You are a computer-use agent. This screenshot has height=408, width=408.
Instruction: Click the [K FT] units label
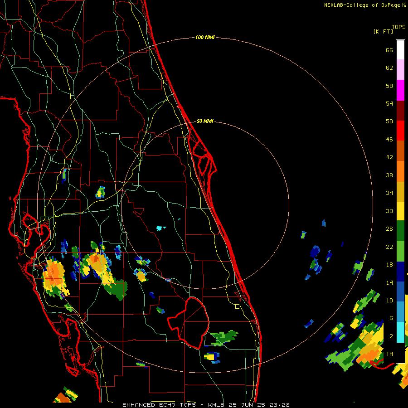tap(383, 31)
